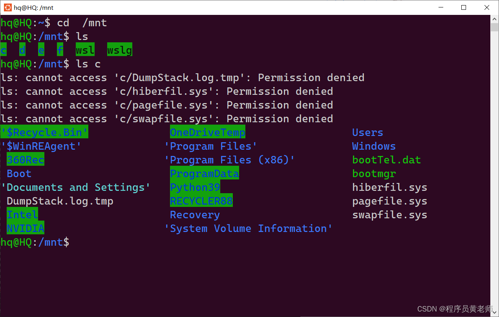Click the scrollbar up arrow
Screen dimensions: 499x317
click(494, 18)
